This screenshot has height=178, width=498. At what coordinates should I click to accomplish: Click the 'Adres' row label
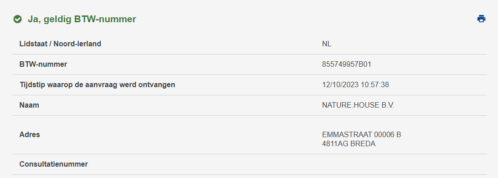coord(30,134)
